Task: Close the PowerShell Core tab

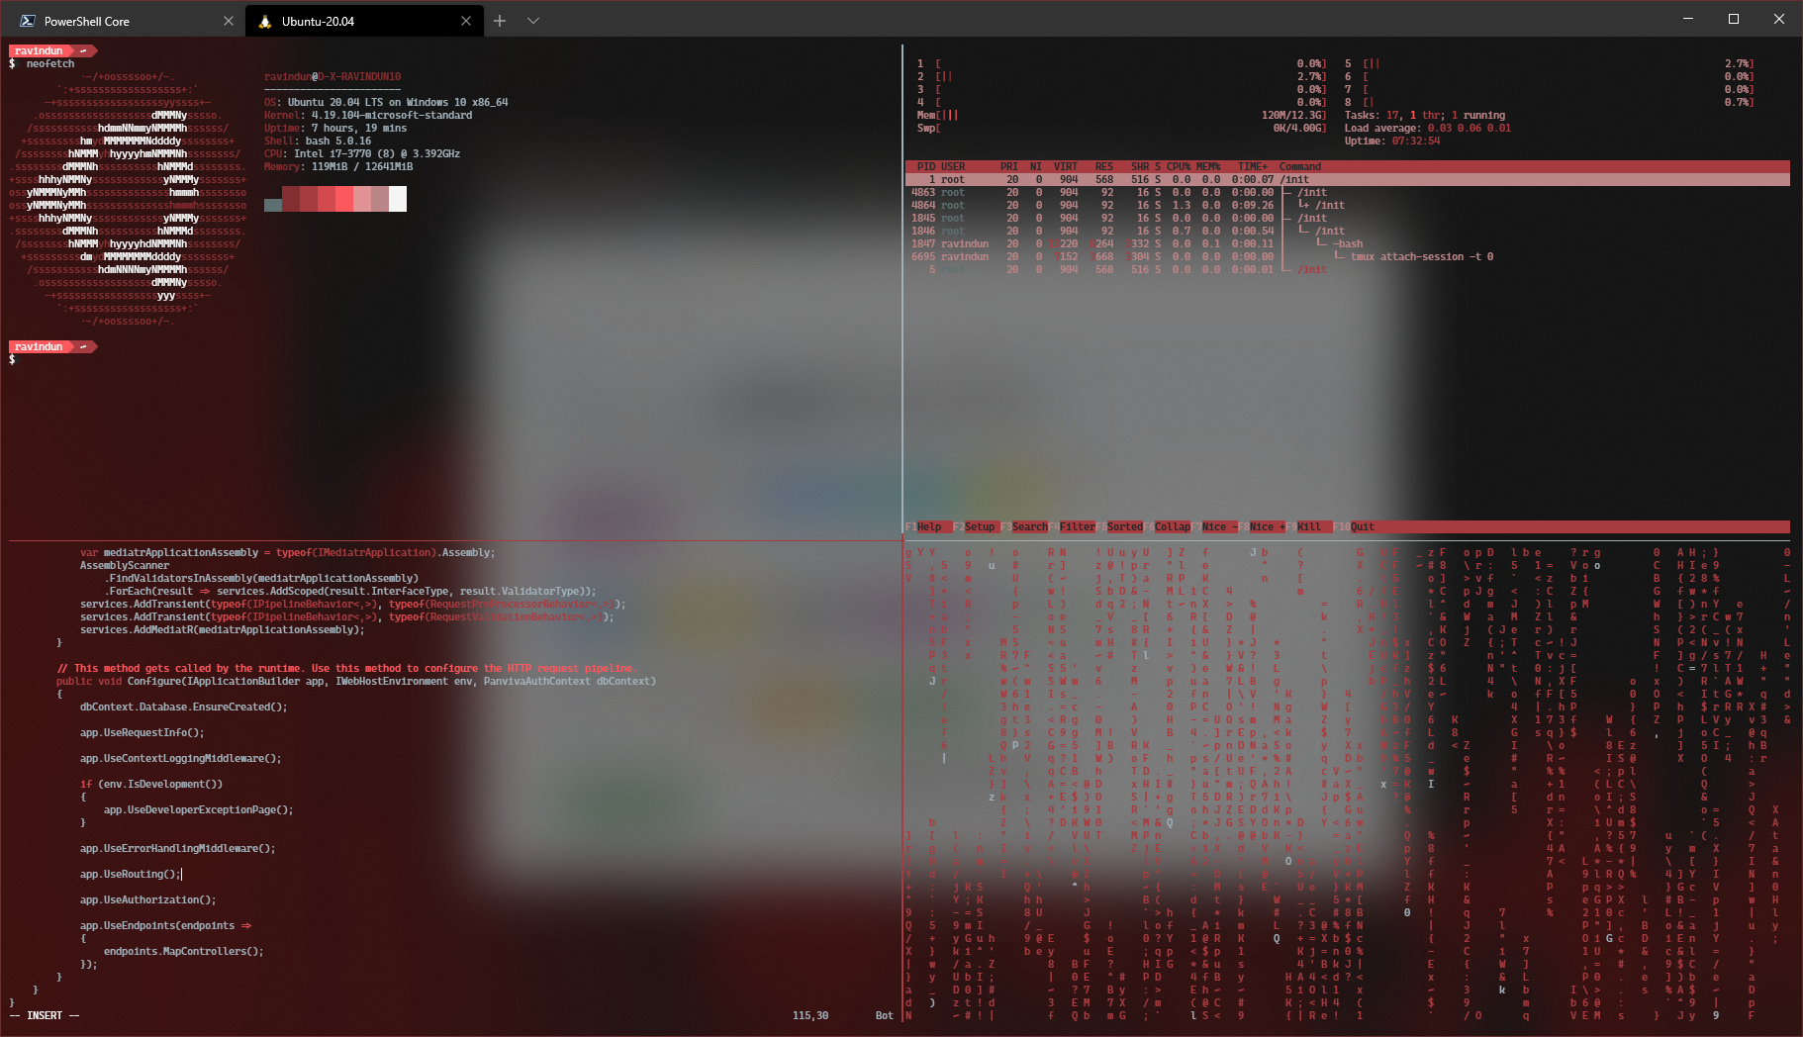Action: (x=229, y=21)
